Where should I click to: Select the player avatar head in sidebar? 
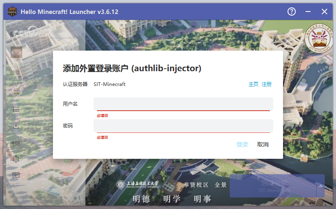coord(16,52)
